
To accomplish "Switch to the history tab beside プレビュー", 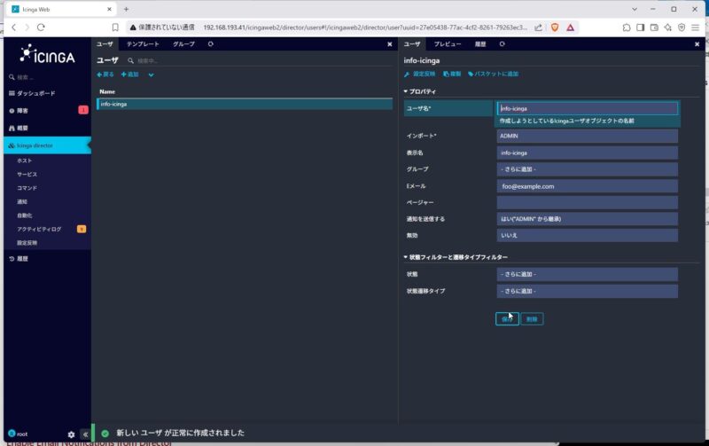I will click(x=480, y=43).
